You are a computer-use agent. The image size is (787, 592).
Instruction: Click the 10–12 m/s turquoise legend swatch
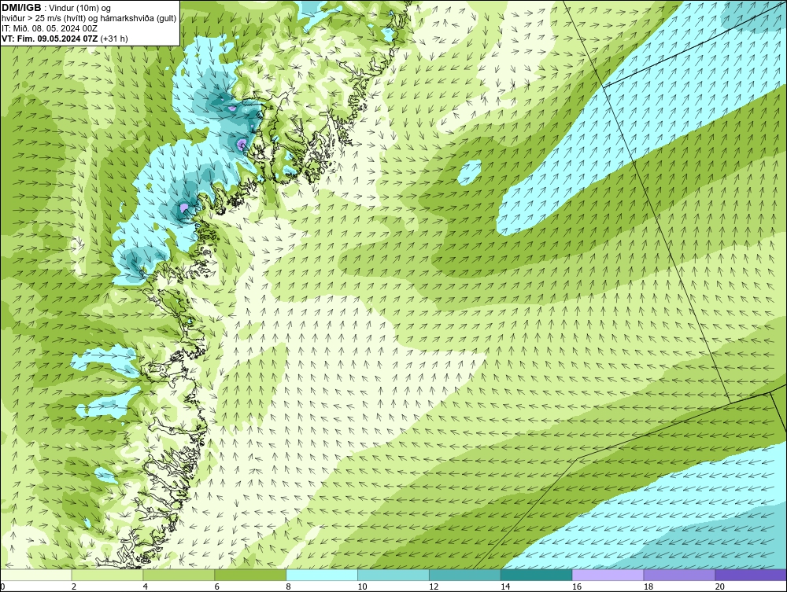coord(393,575)
